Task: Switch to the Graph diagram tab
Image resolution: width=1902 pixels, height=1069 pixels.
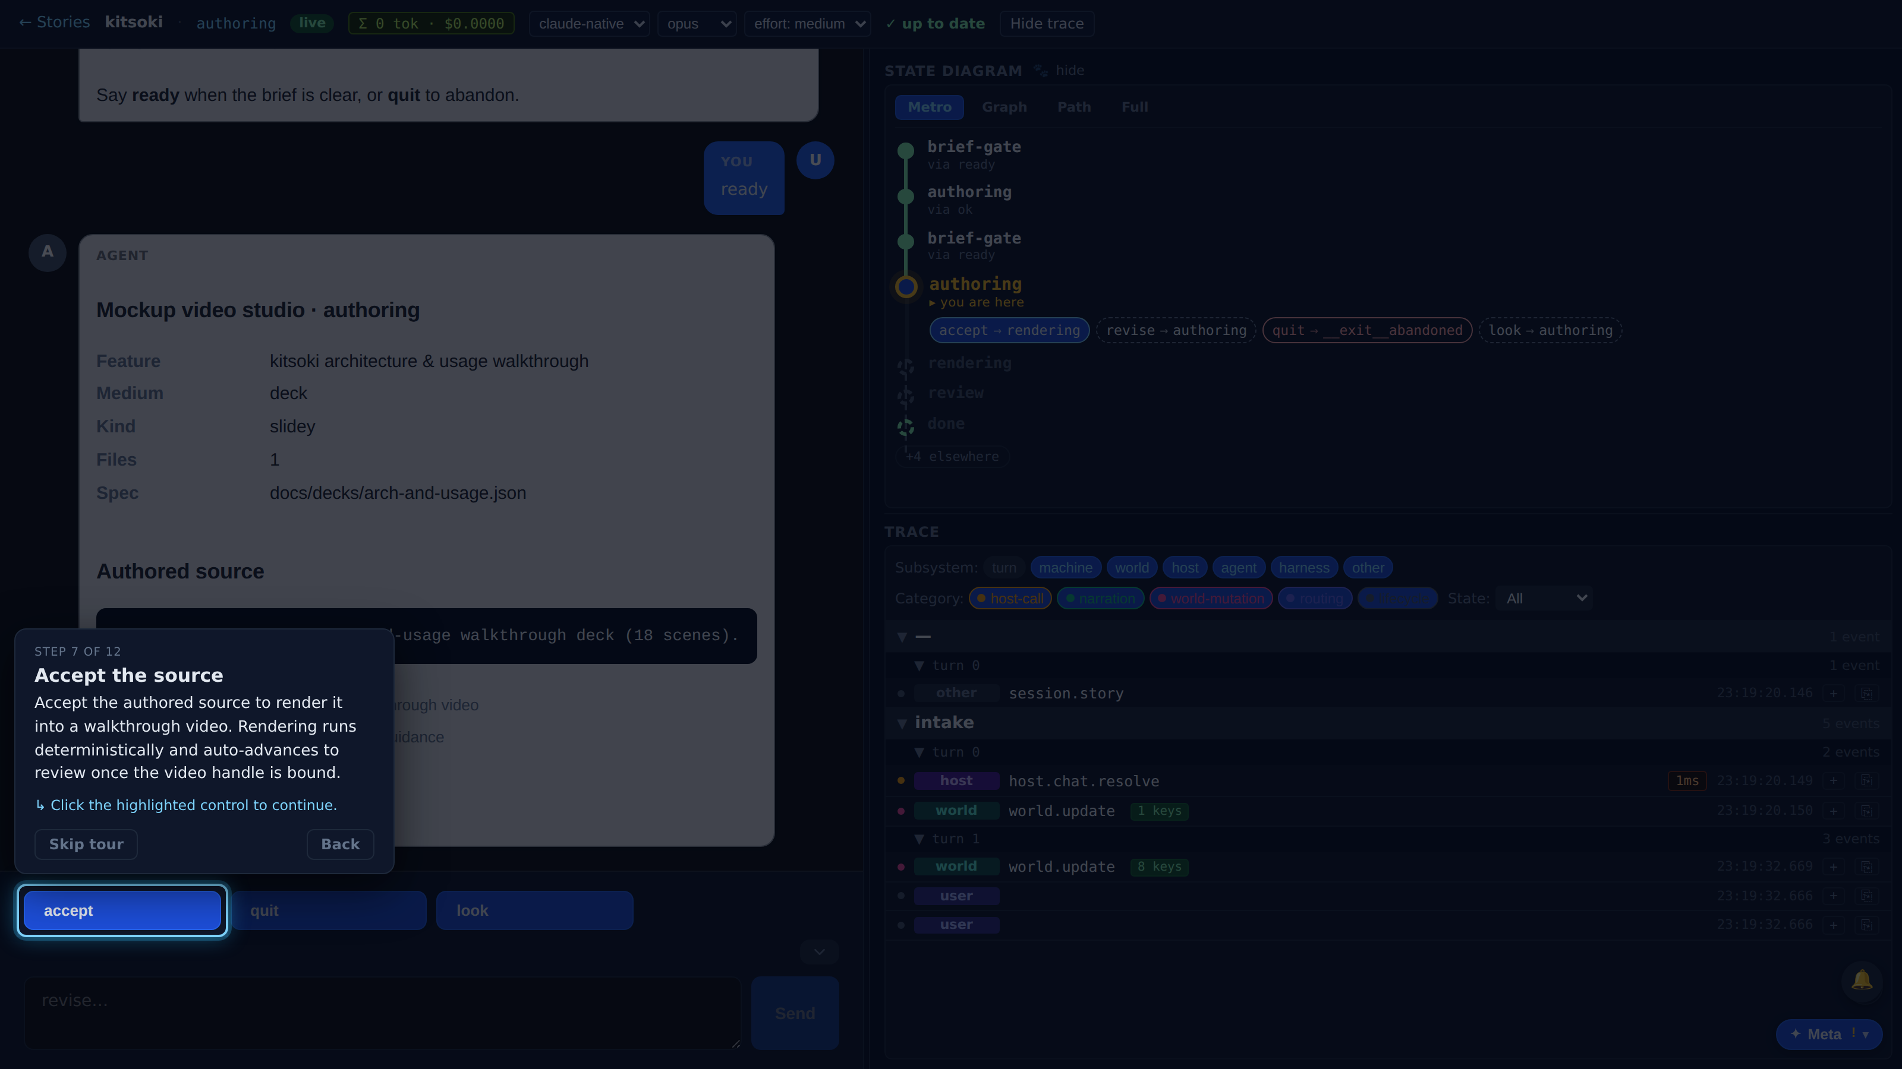Action: point(1004,107)
